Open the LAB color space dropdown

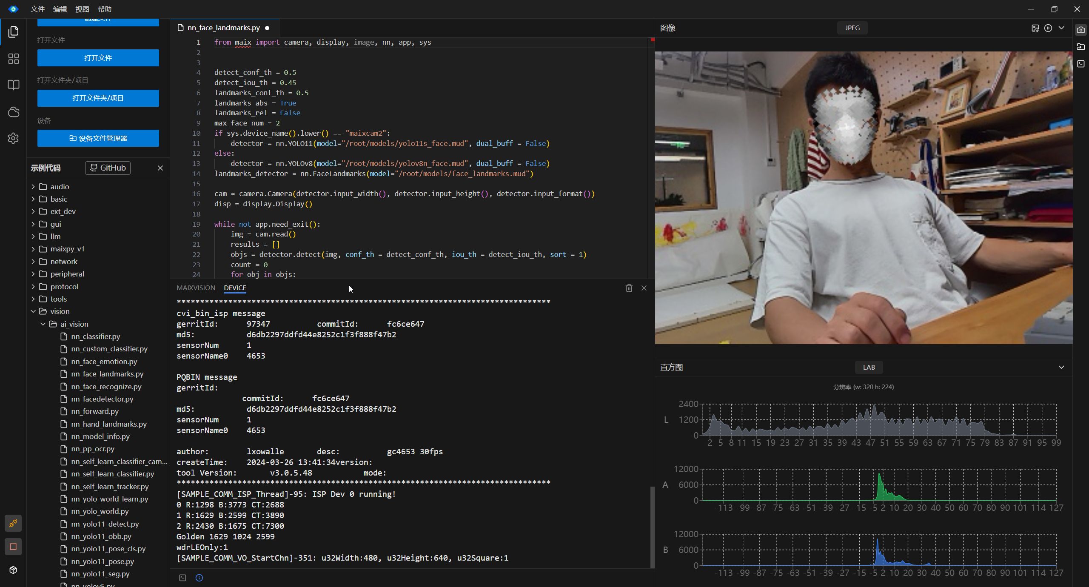click(x=869, y=367)
